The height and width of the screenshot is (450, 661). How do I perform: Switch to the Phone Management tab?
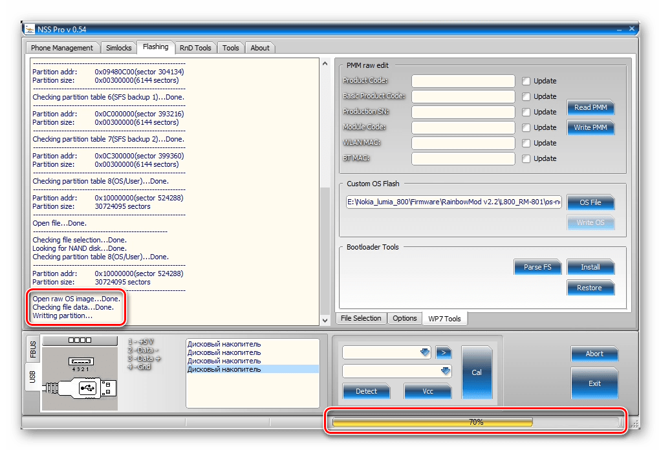[x=62, y=48]
